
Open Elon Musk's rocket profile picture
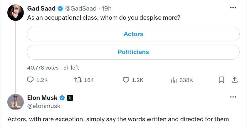tap(16, 102)
